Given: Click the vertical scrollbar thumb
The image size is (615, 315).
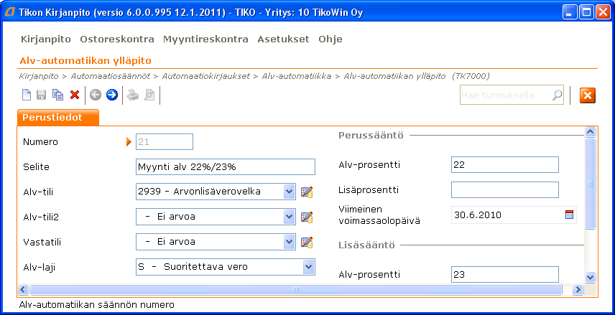Looking at the screenshot, I should [x=591, y=184].
